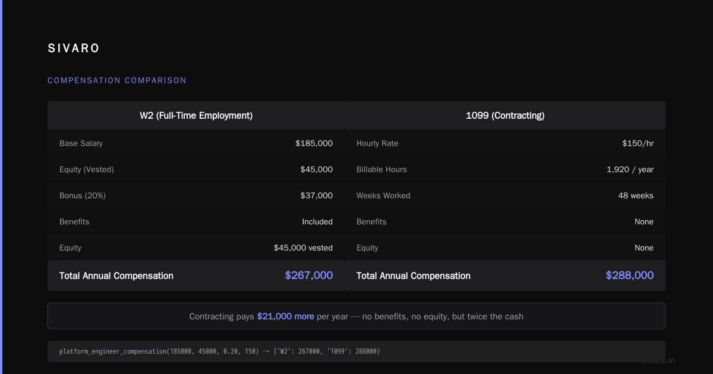
Task: Select the Compensation Comparison heading
Action: point(117,80)
